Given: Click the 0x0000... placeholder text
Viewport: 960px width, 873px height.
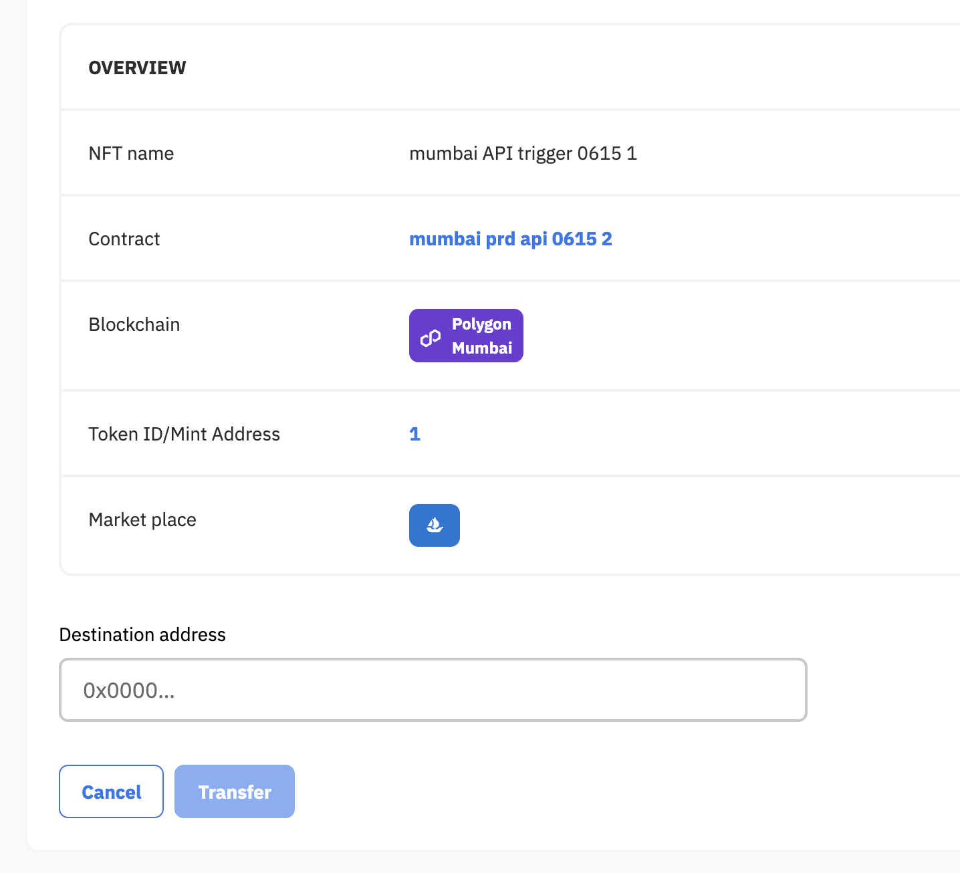Looking at the screenshot, I should pos(129,691).
